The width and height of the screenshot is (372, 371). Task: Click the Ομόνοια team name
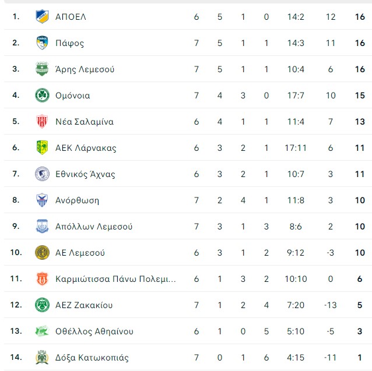72,96
